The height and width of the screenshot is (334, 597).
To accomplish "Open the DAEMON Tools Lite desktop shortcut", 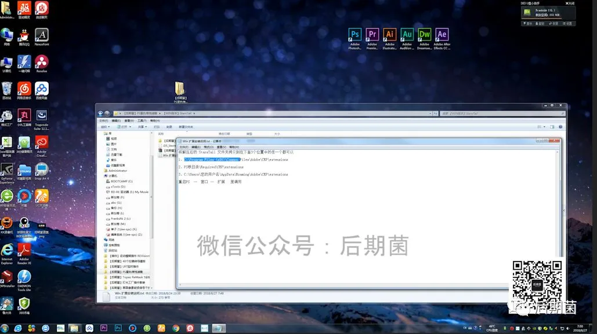I will 24,281.
